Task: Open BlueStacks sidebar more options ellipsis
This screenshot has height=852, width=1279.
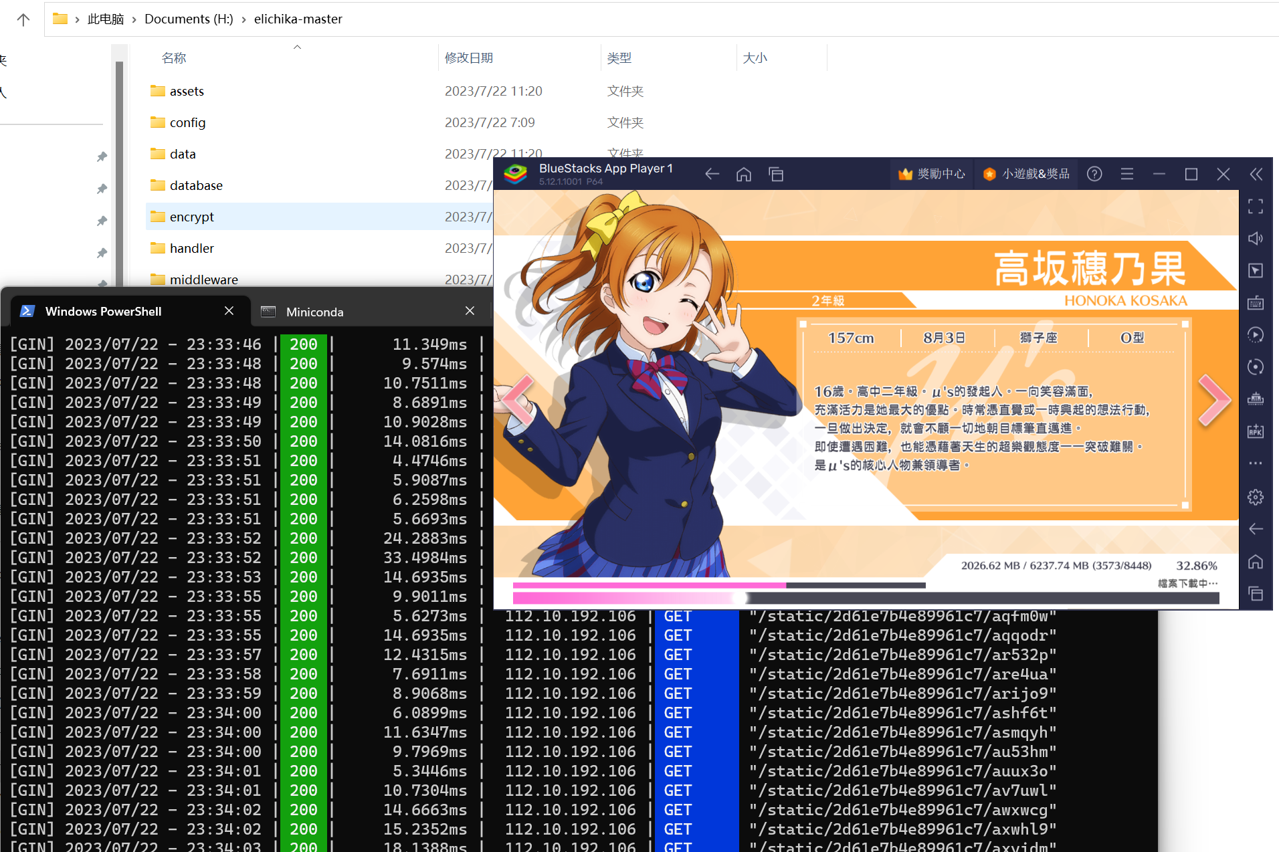Action: click(1256, 463)
